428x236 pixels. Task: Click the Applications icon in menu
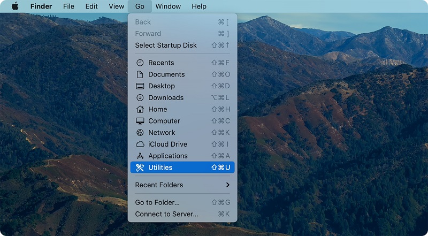coord(140,156)
